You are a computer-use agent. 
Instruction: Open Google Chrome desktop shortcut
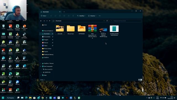11,51
